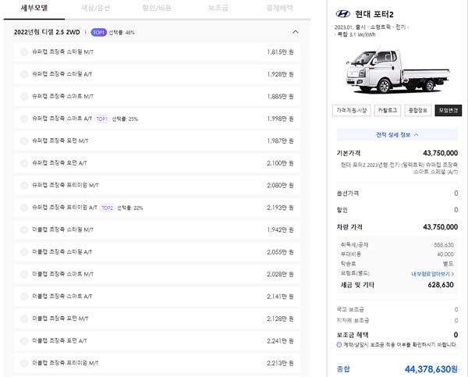This screenshot has height=377, width=468.
Task: Select 슈퍼캡 초장축 스타일 M/T radio button
Action: [24, 52]
